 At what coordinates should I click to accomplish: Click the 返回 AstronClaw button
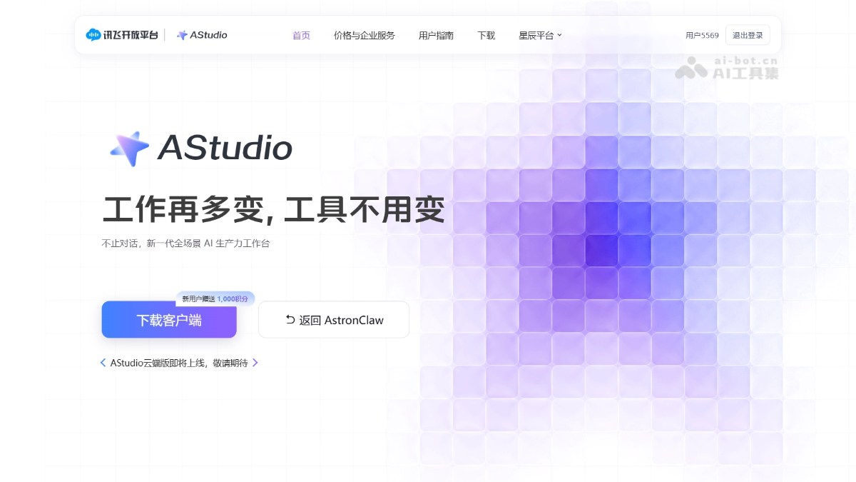(x=334, y=320)
